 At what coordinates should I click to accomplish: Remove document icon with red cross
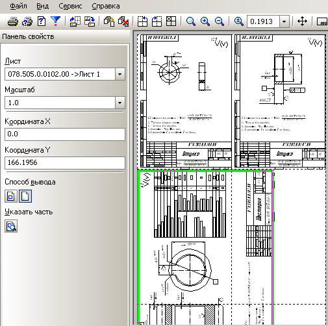pos(123,21)
